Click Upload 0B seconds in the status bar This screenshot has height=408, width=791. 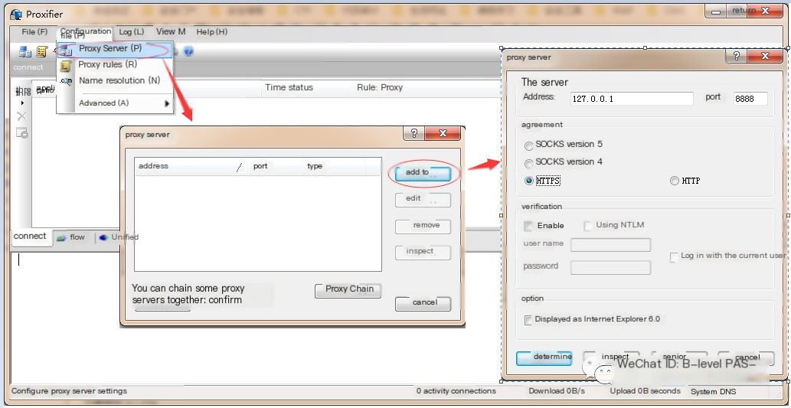pos(646,391)
